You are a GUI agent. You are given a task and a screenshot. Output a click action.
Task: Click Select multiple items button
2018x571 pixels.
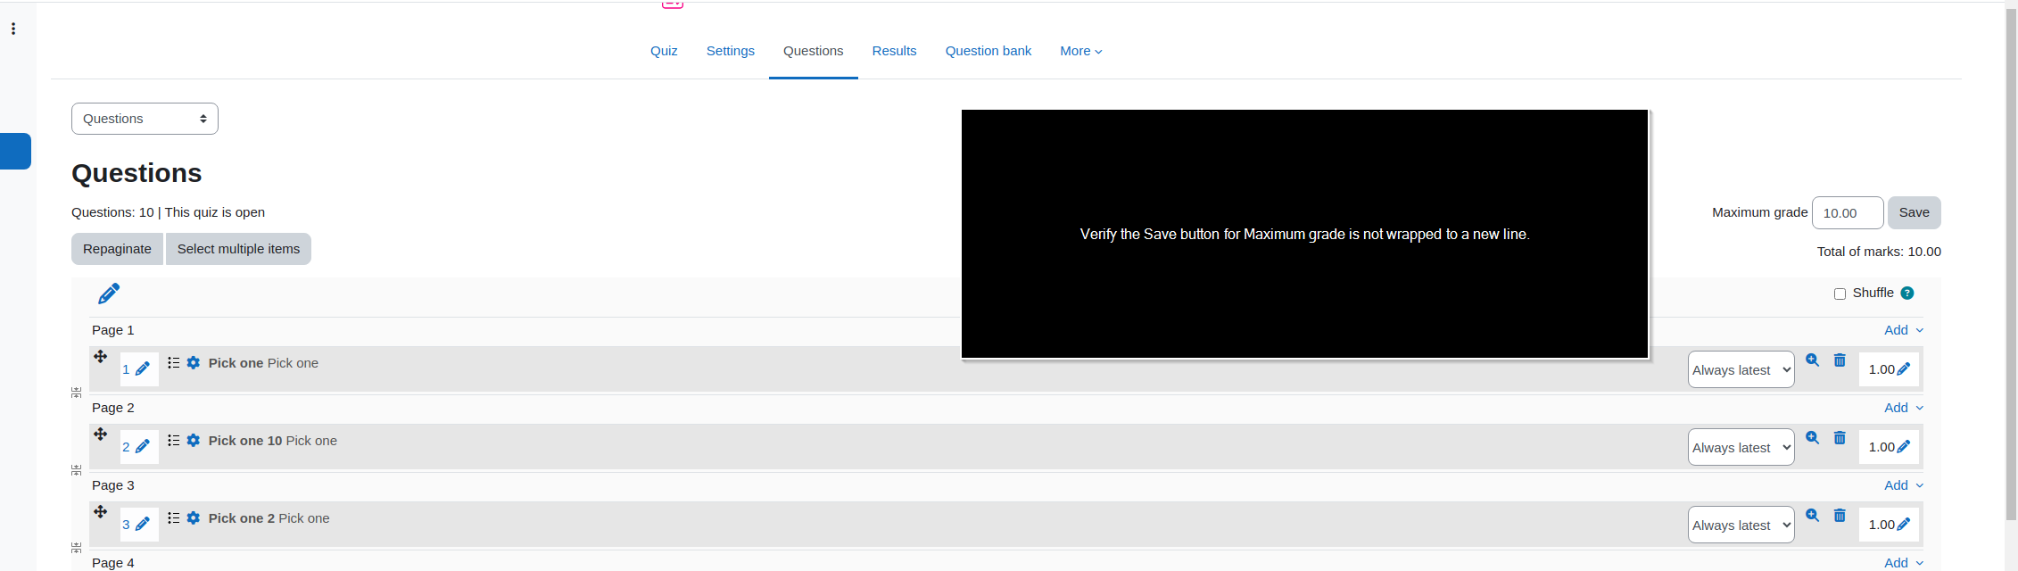238,249
